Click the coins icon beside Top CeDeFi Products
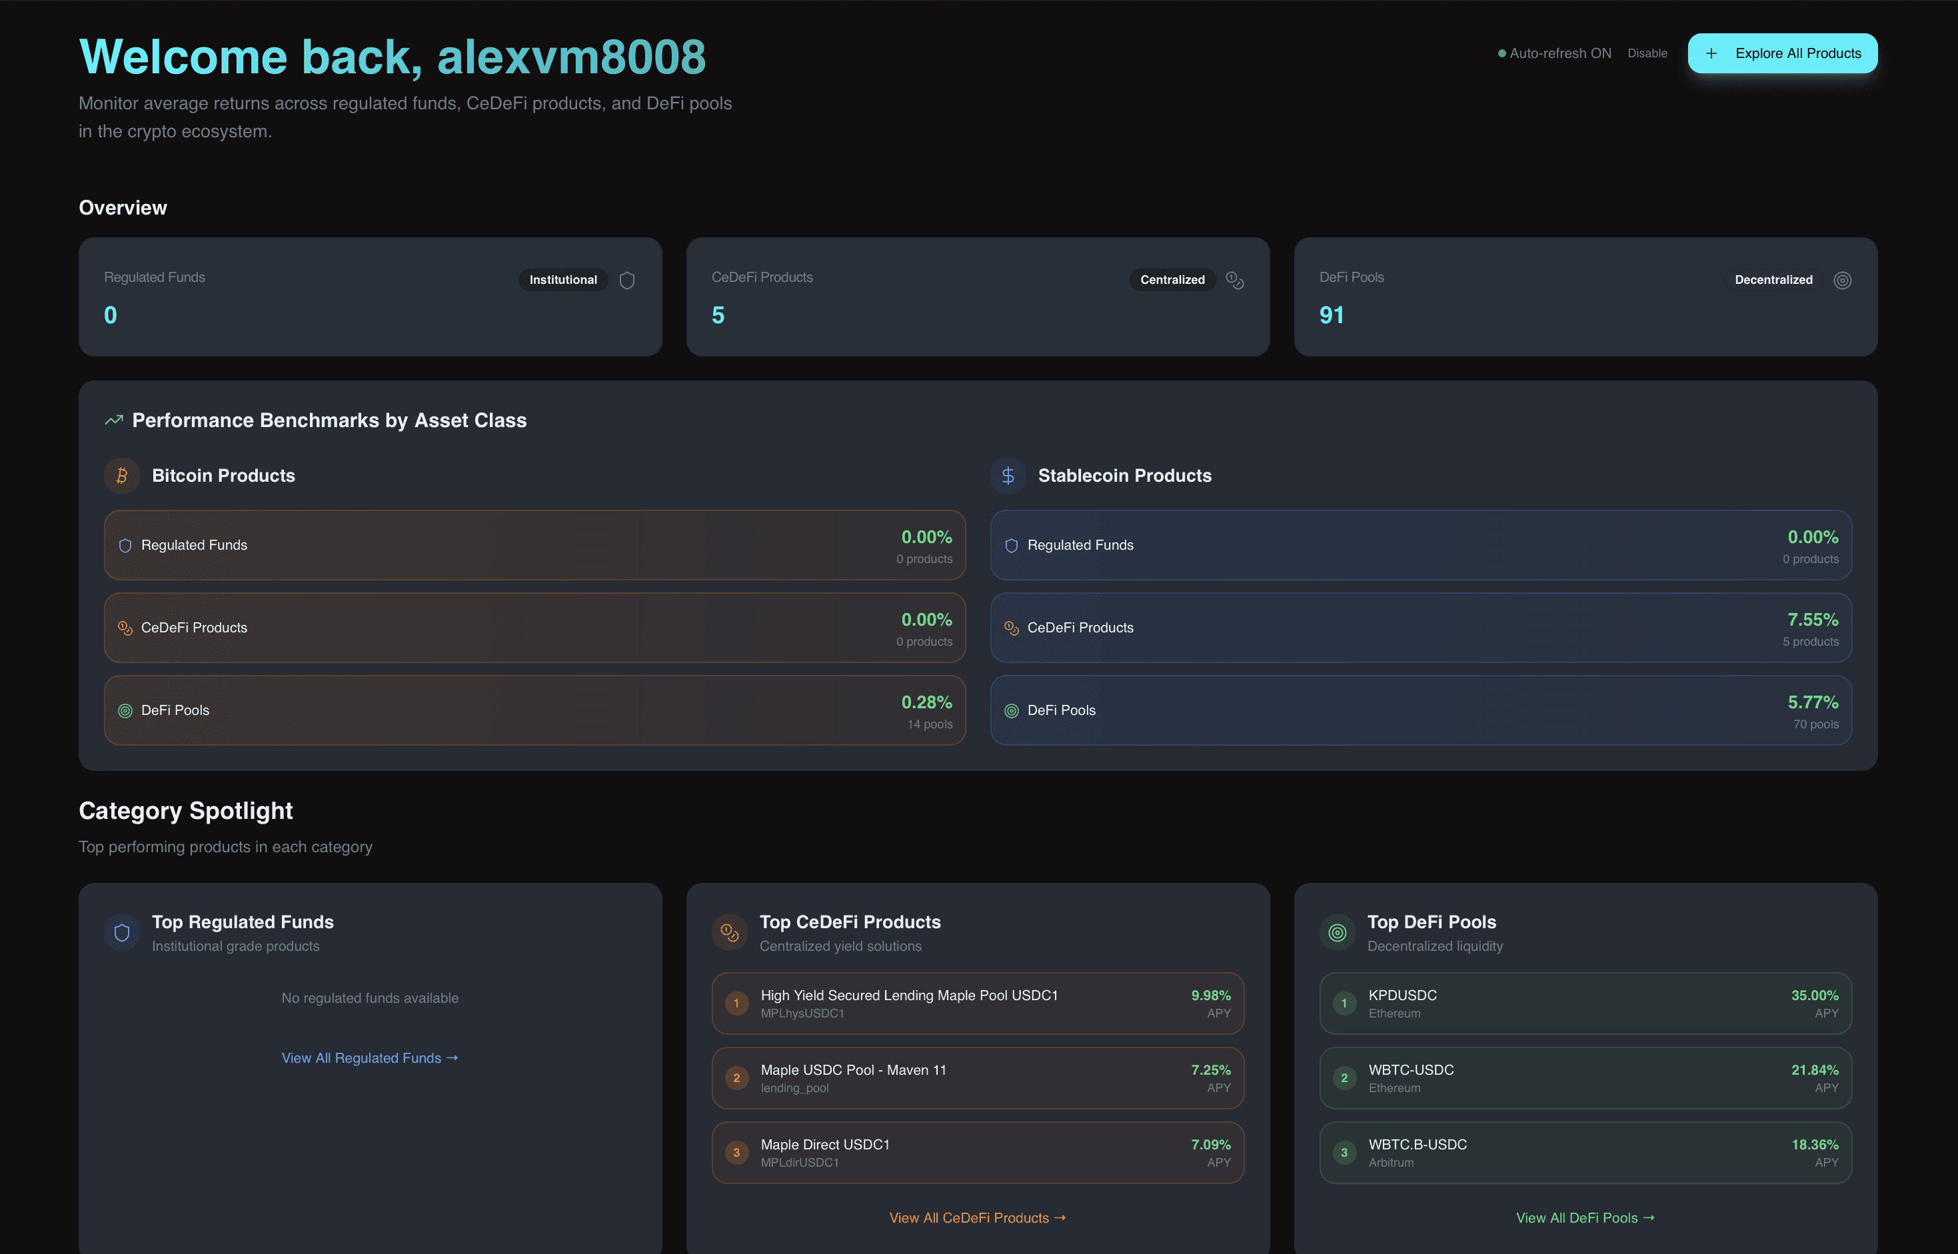Screen dimensions: 1958x1254 click(x=730, y=932)
